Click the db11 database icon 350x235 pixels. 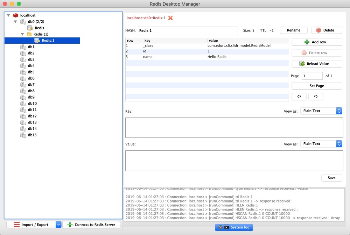click(23, 110)
